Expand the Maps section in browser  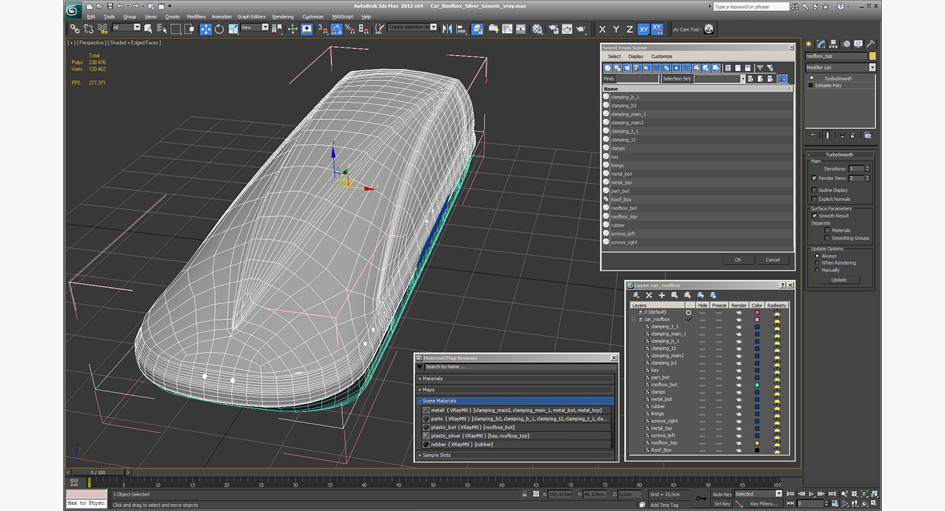(x=515, y=390)
